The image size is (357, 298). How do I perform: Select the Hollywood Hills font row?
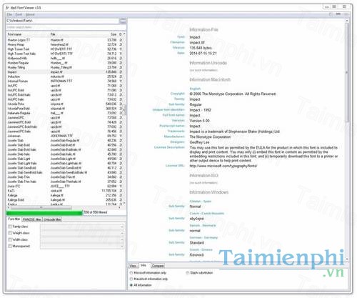[64, 58]
